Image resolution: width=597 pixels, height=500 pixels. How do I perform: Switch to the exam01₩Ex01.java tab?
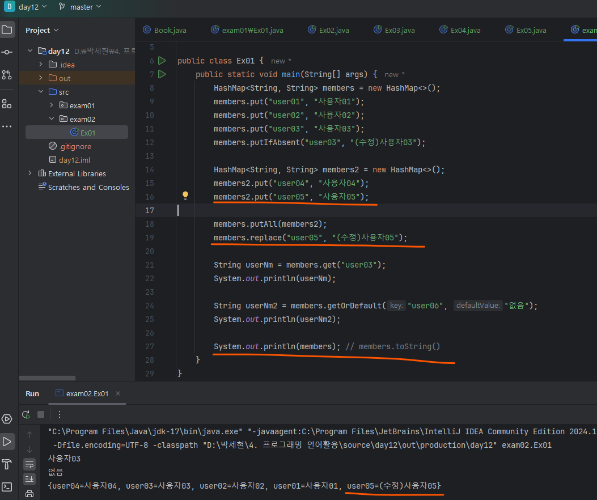[x=247, y=30]
